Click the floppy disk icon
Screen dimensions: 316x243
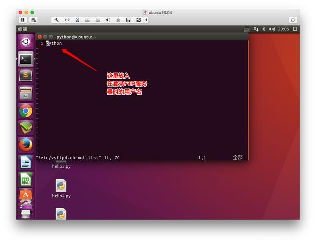128,20
